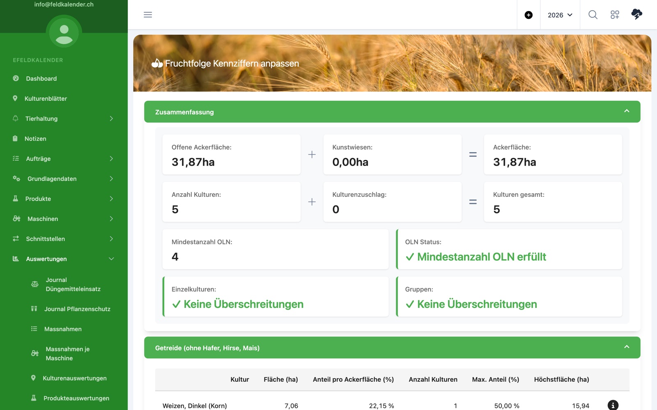
Task: Open the apps grid icon
Action: point(615,15)
